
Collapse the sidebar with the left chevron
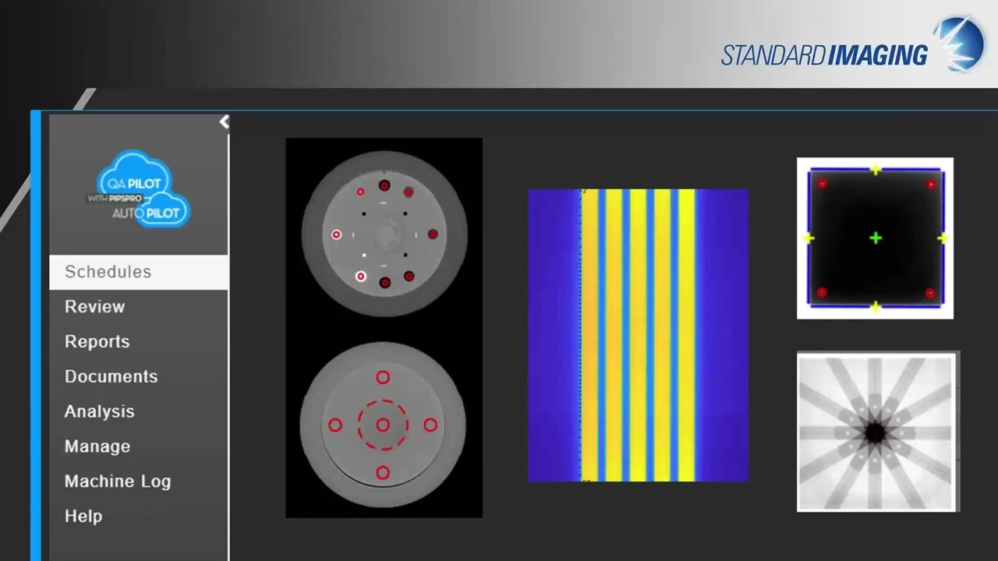pos(225,122)
